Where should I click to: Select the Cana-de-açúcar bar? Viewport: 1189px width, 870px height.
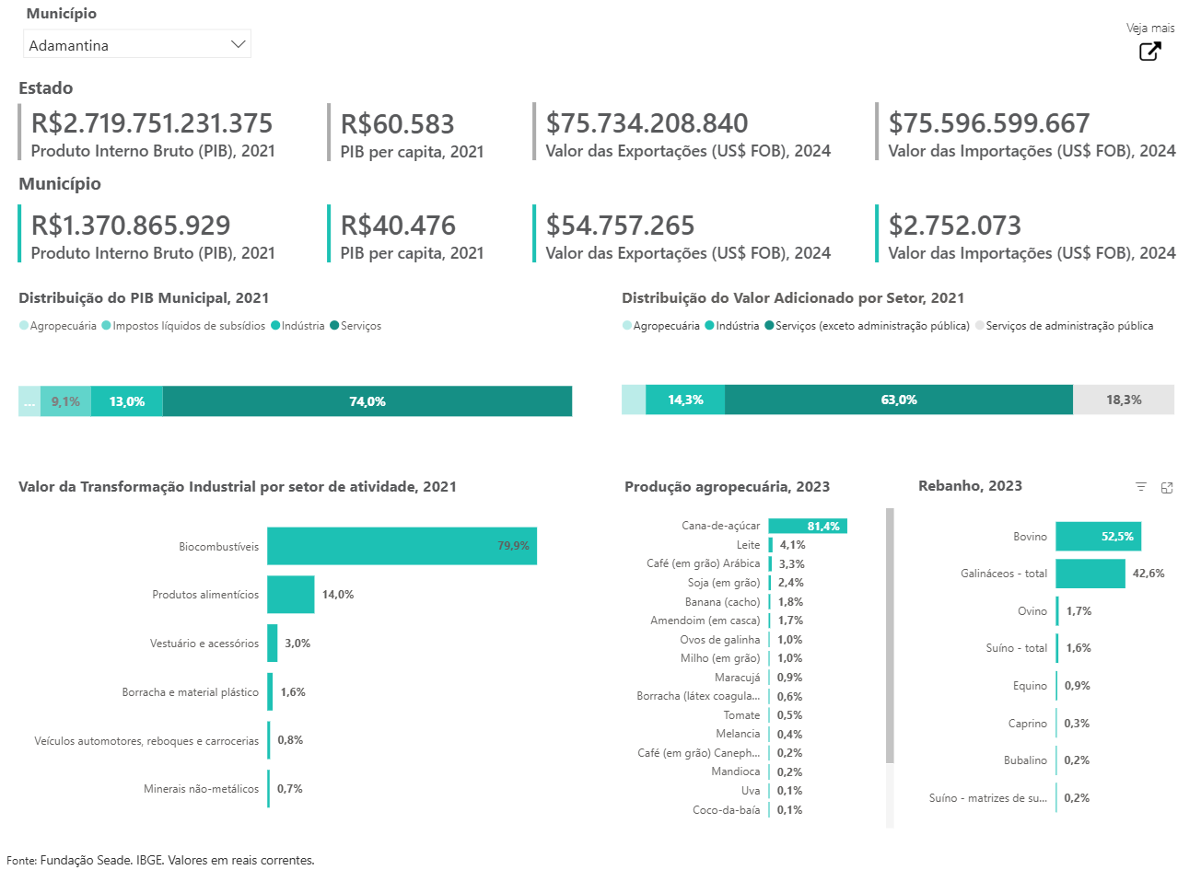point(807,526)
